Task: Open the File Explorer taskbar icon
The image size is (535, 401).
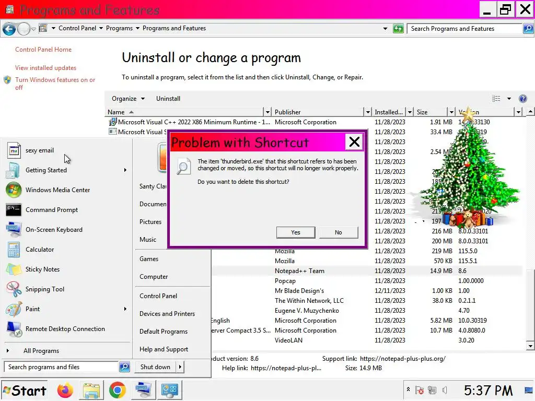Action: click(91, 390)
